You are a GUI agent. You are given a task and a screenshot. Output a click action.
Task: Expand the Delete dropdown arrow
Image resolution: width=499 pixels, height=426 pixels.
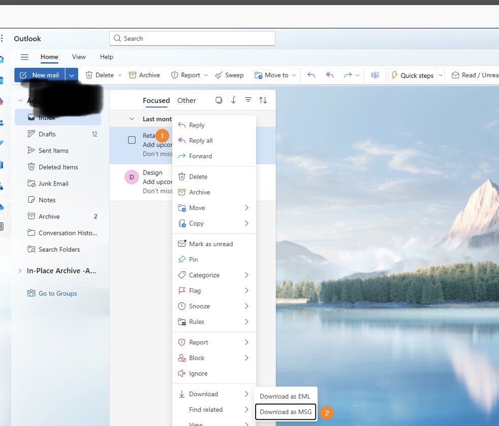coord(119,76)
